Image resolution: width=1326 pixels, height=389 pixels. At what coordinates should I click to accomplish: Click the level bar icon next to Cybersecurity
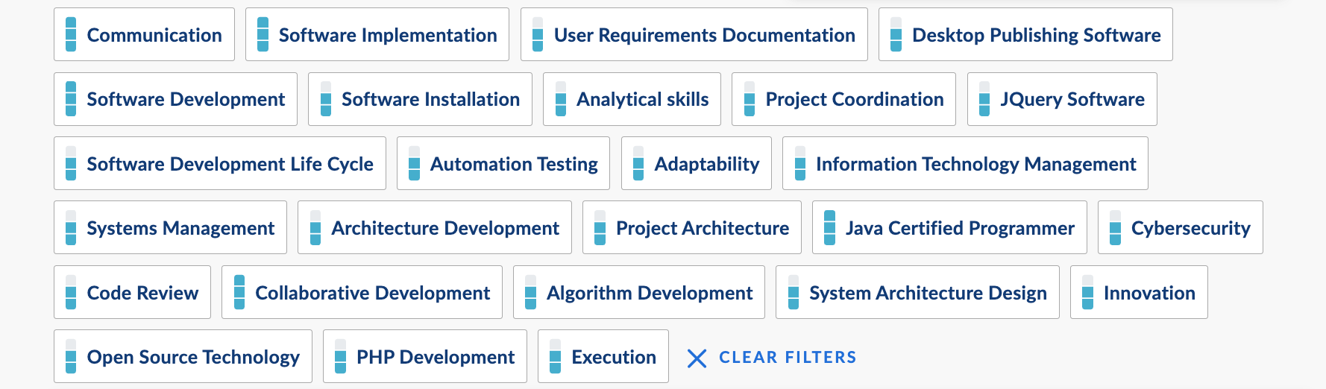point(1115,228)
